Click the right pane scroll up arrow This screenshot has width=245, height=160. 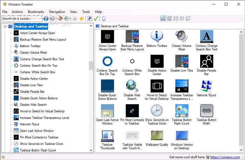(x=241, y=32)
